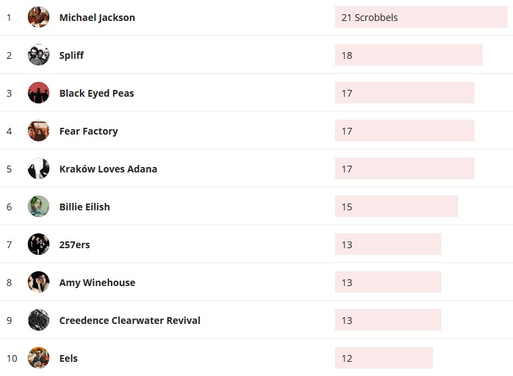Click the Black Eyed Peas name
Viewport: 513px width, 376px height.
point(97,93)
